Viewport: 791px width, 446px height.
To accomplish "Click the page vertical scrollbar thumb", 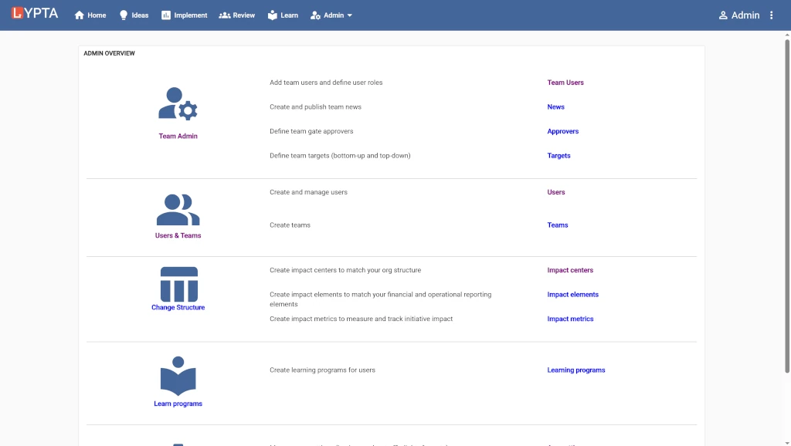I will tap(787, 205).
